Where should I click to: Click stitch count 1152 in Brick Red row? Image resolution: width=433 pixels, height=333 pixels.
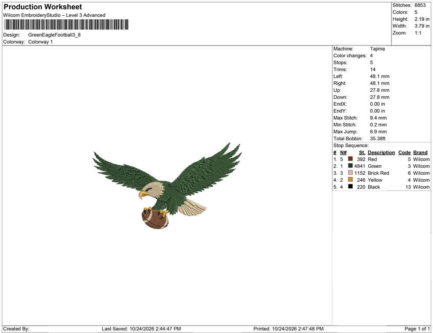pos(360,173)
